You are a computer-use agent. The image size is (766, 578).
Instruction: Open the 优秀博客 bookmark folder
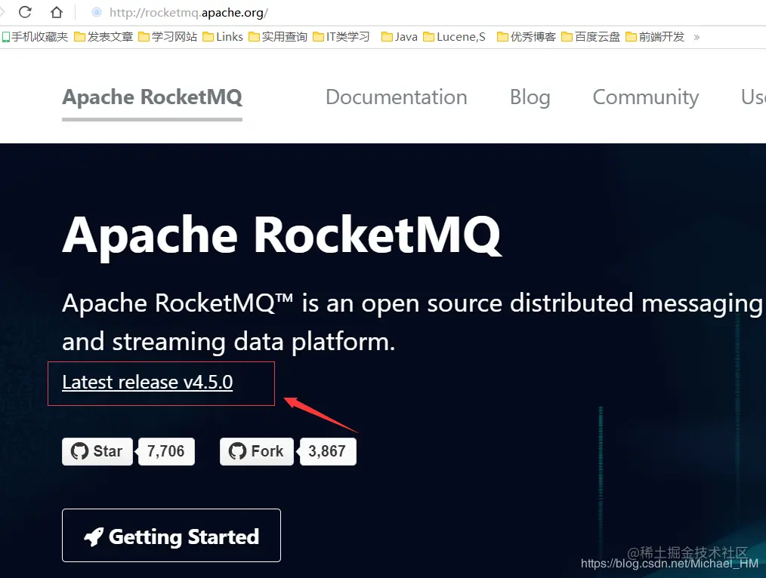tap(526, 37)
